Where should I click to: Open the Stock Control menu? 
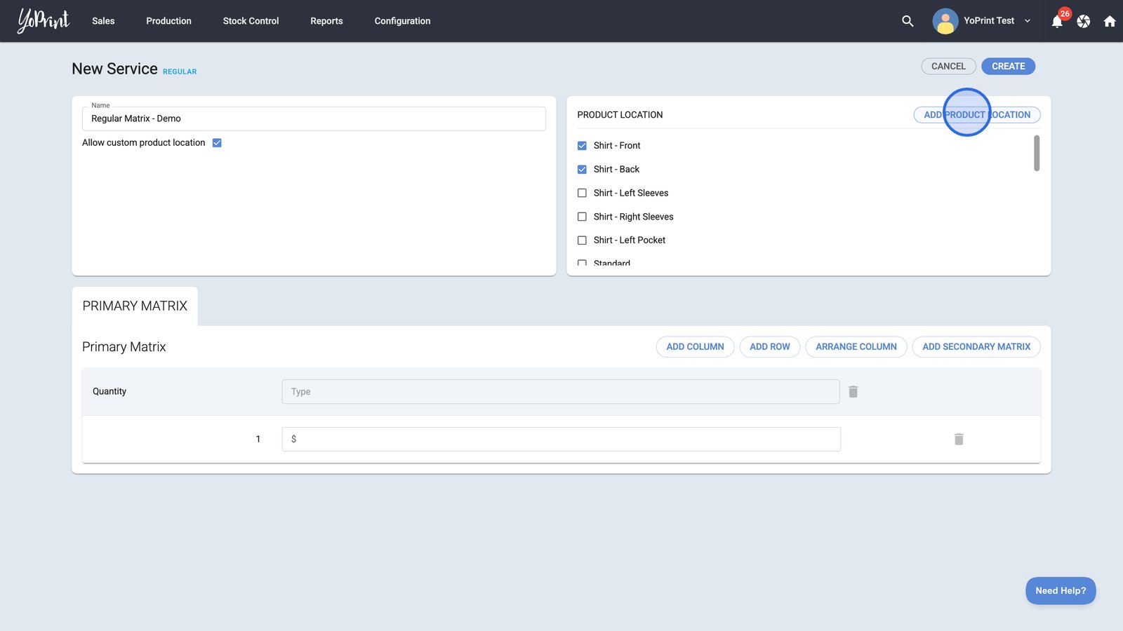(x=251, y=21)
